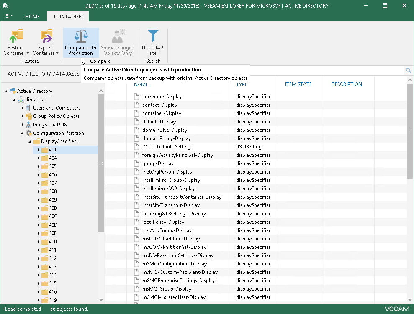Click the splitter grip between tree and list
414x314 pixels.
[x=105, y=186]
